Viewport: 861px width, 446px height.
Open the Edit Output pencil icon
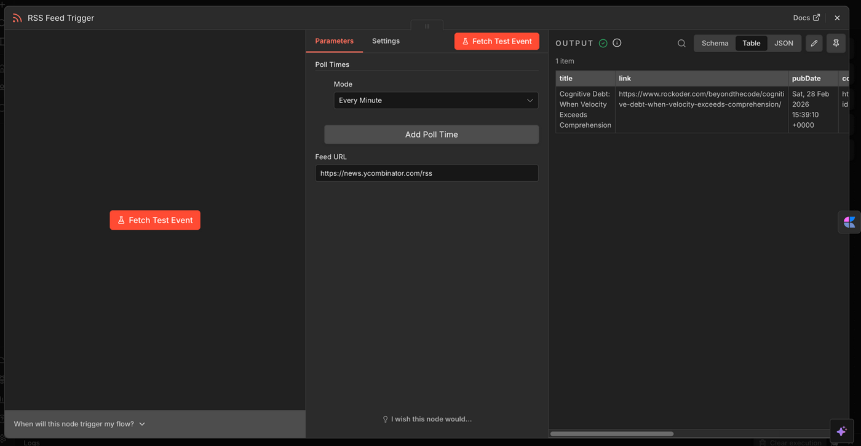pos(814,43)
